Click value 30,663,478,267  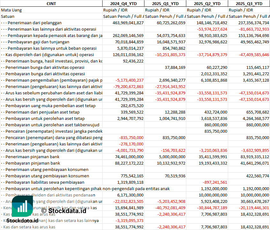pos(255,201)
